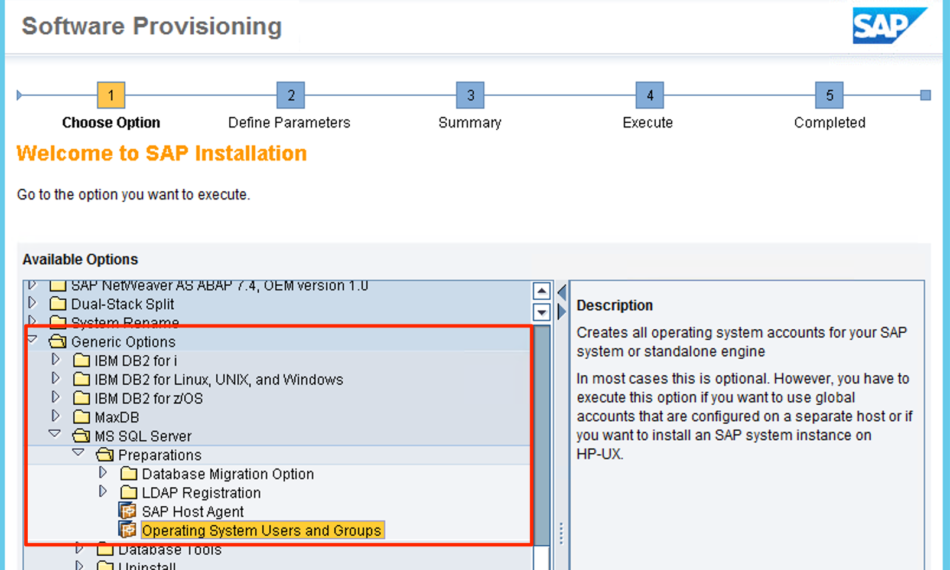The height and width of the screenshot is (570, 950).
Task: Select step 2 Define Parameters
Action: click(x=291, y=96)
